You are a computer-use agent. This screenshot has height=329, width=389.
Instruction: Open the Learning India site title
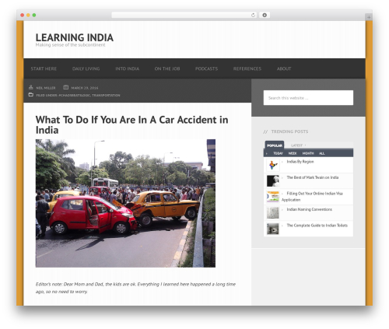(x=75, y=37)
